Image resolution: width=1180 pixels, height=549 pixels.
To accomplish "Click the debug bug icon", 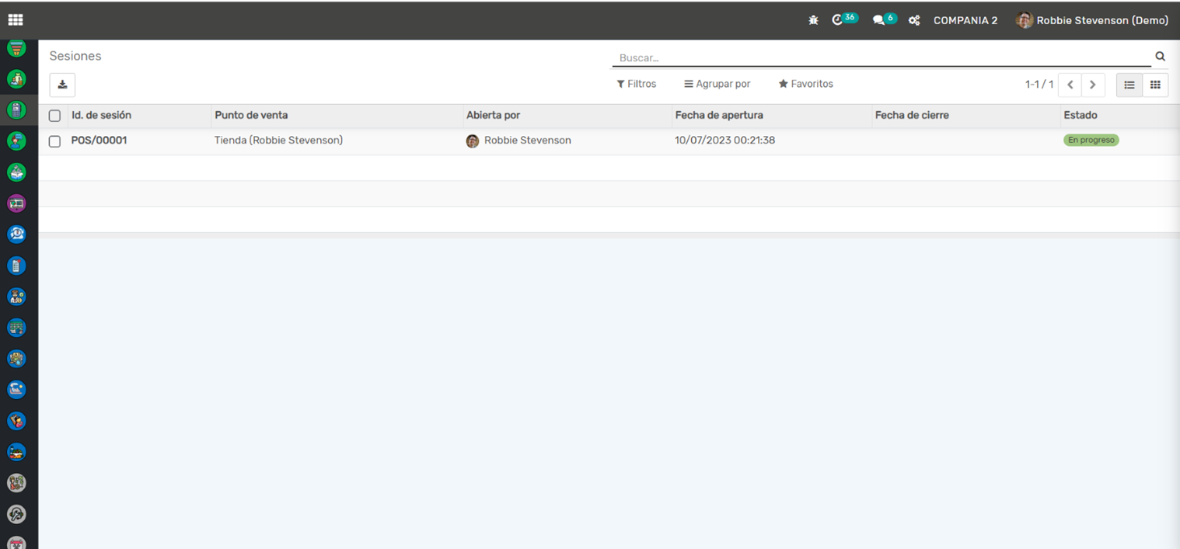I will (x=813, y=20).
